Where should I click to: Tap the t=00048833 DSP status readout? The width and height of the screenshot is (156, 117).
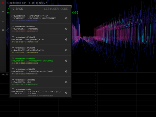pyautogui.click(x=27, y=3)
